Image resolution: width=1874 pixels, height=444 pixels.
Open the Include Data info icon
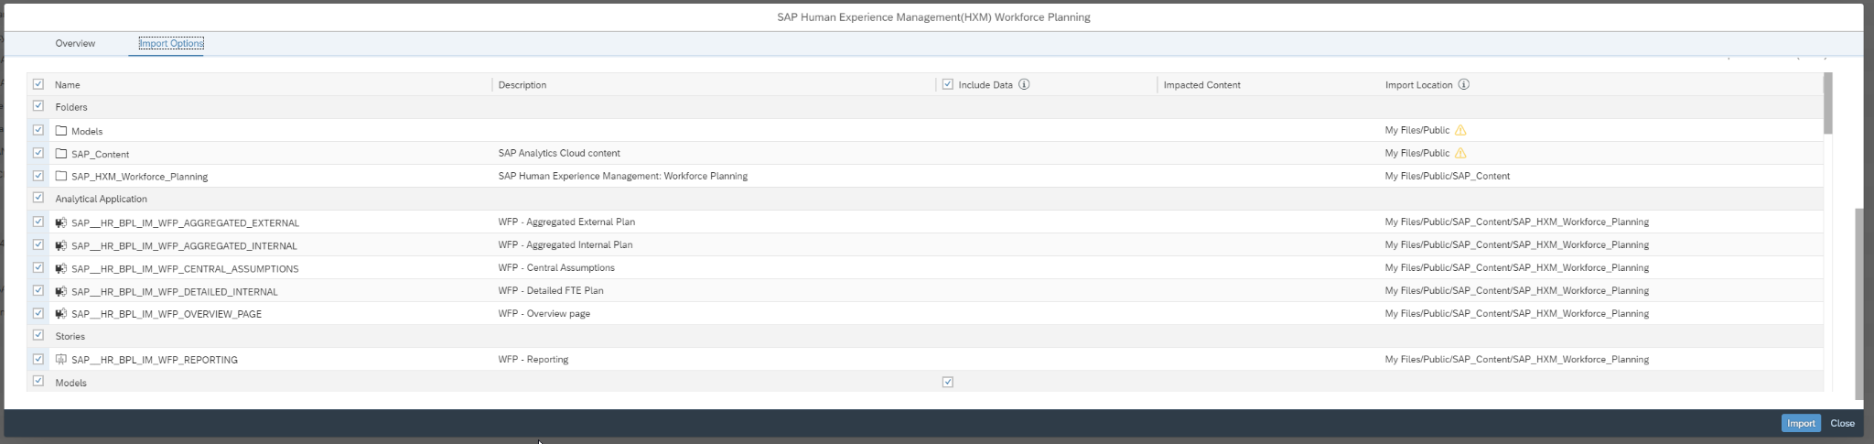1024,84
